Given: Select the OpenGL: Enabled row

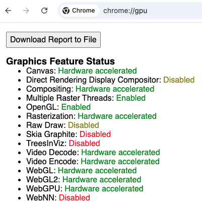Looking at the screenshot, I should (58, 107).
